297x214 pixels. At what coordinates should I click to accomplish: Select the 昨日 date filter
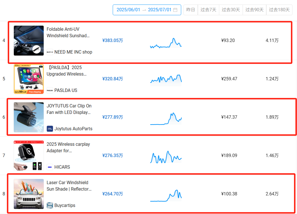[x=191, y=10]
